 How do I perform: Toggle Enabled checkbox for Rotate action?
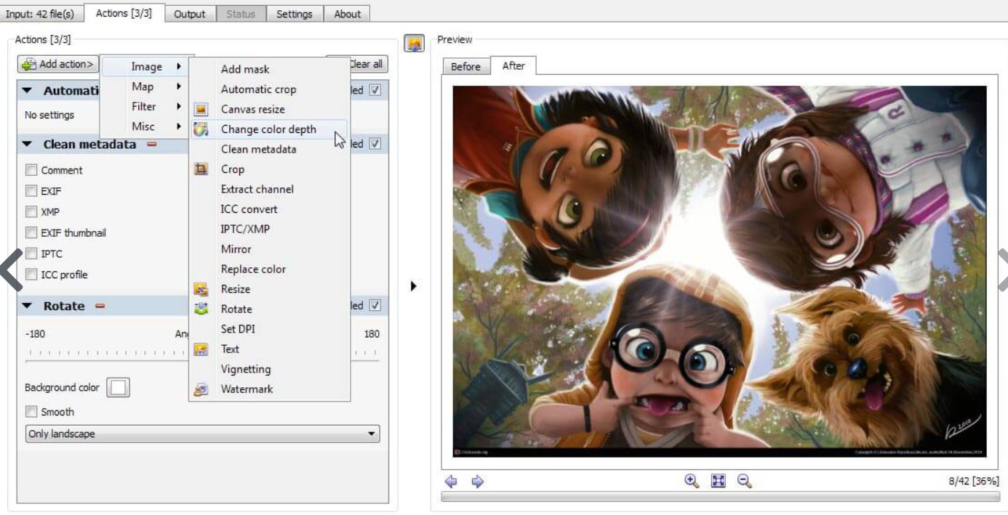click(x=375, y=306)
